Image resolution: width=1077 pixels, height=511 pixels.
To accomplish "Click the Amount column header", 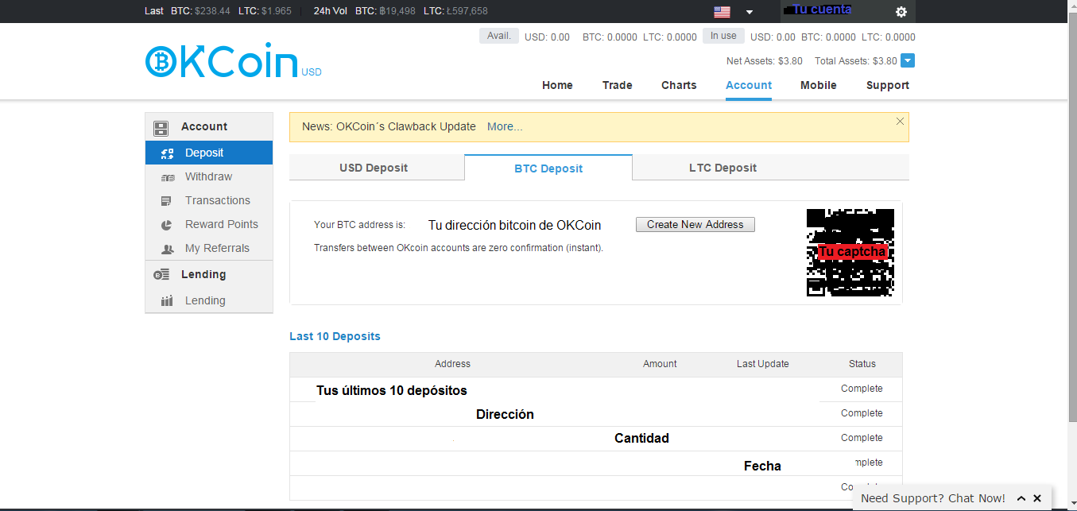I will click(660, 364).
